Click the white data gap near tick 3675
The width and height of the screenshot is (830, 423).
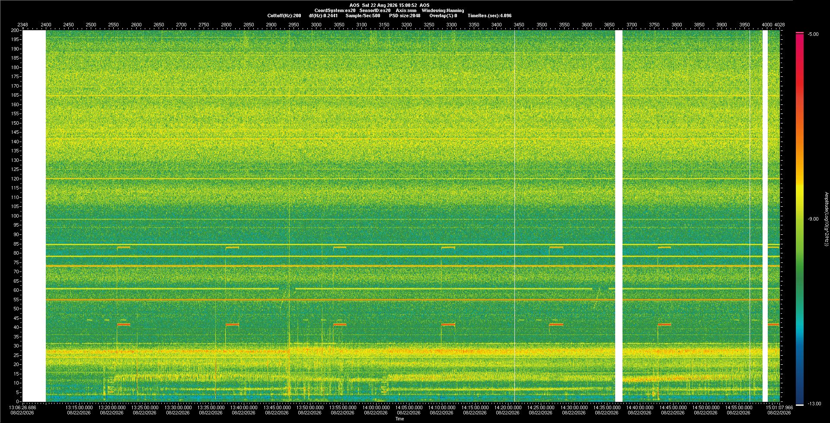click(x=619, y=216)
